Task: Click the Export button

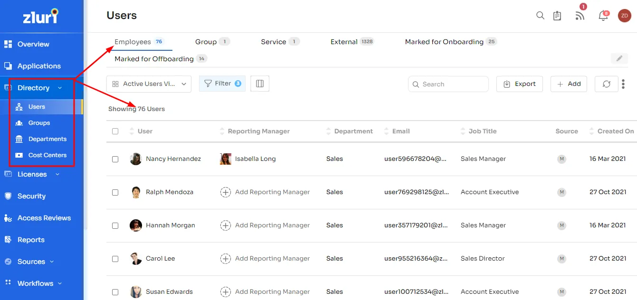Action: coord(520,84)
